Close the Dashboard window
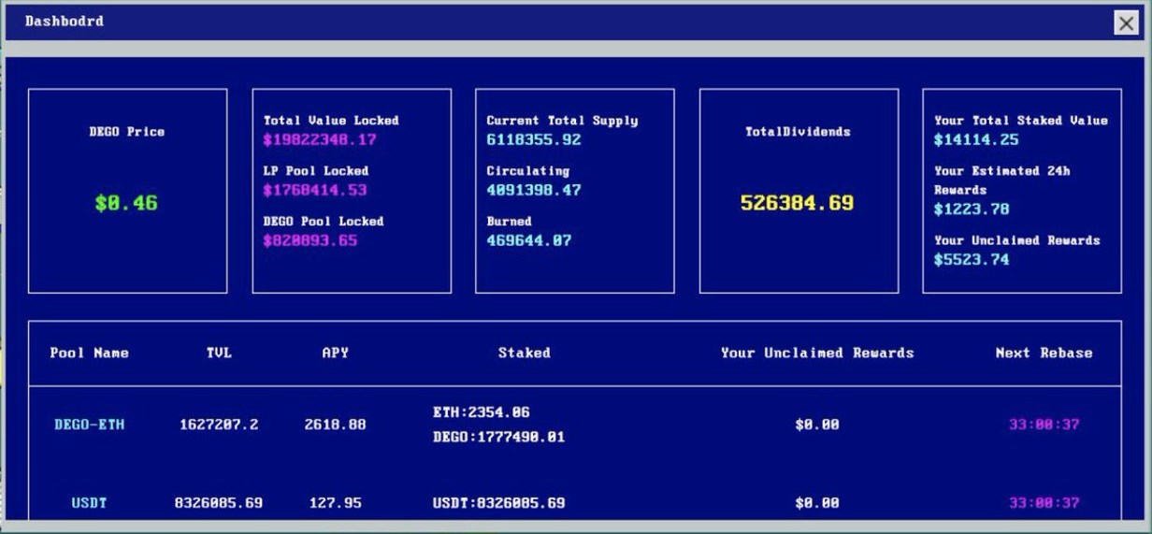 click(x=1127, y=22)
